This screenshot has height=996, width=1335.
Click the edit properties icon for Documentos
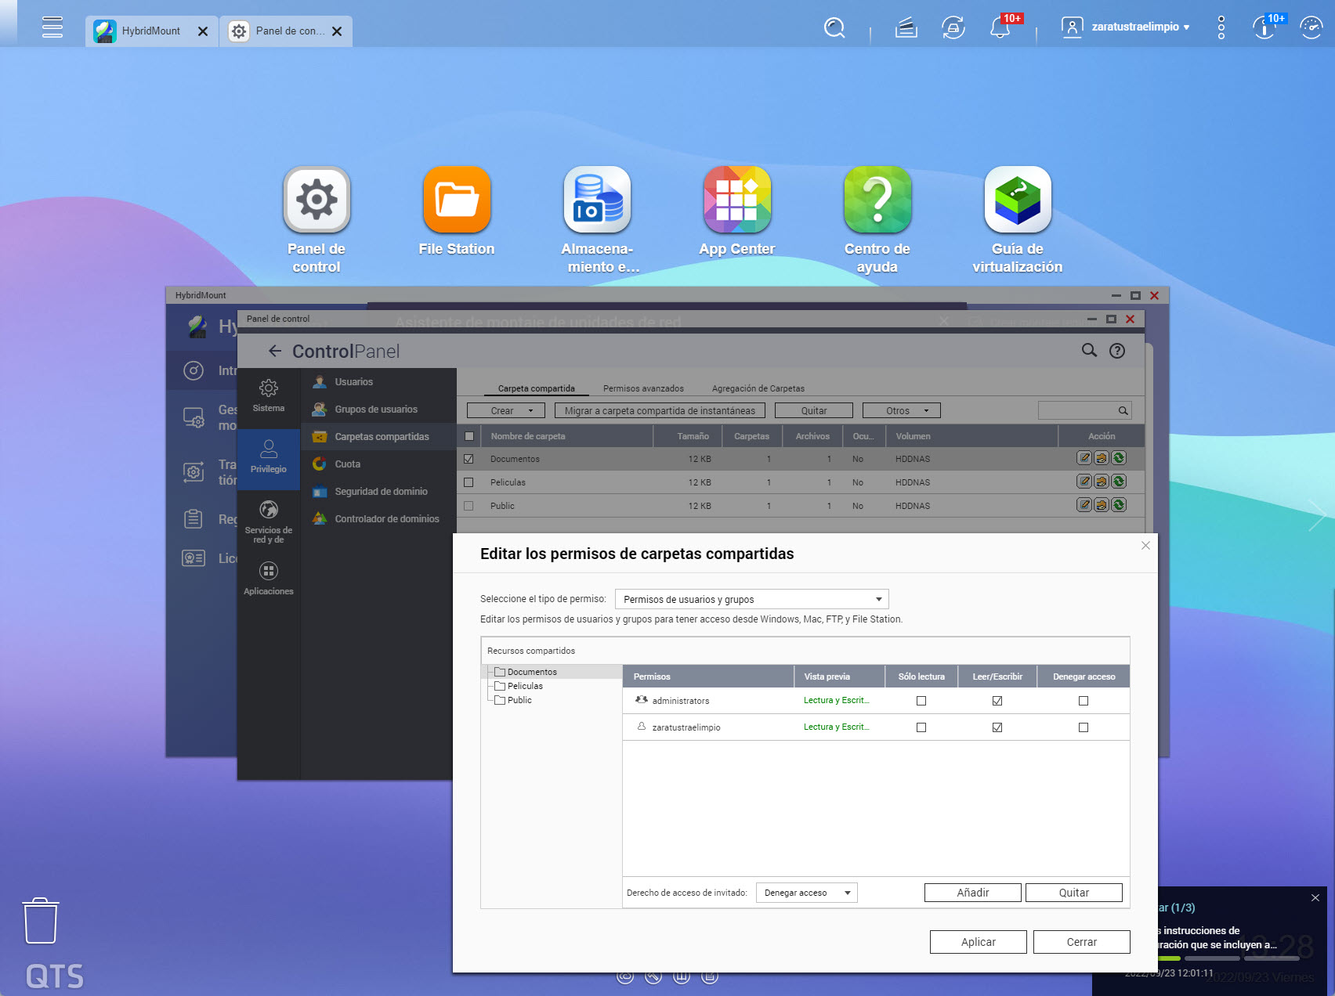click(1084, 458)
